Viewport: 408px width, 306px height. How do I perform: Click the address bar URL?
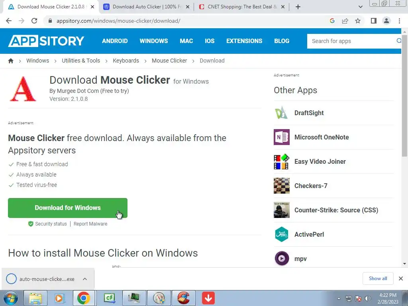[118, 21]
